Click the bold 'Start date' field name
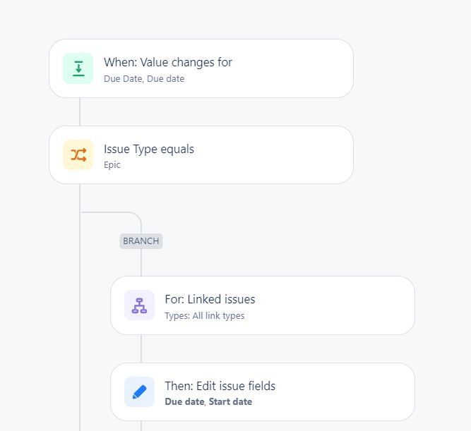Image resolution: width=471 pixels, height=431 pixels. coord(230,401)
